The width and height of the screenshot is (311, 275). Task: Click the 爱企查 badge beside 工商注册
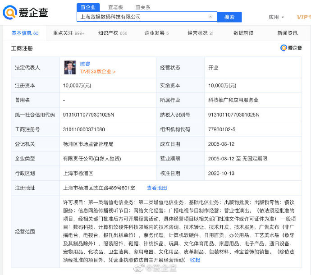tap(291, 48)
